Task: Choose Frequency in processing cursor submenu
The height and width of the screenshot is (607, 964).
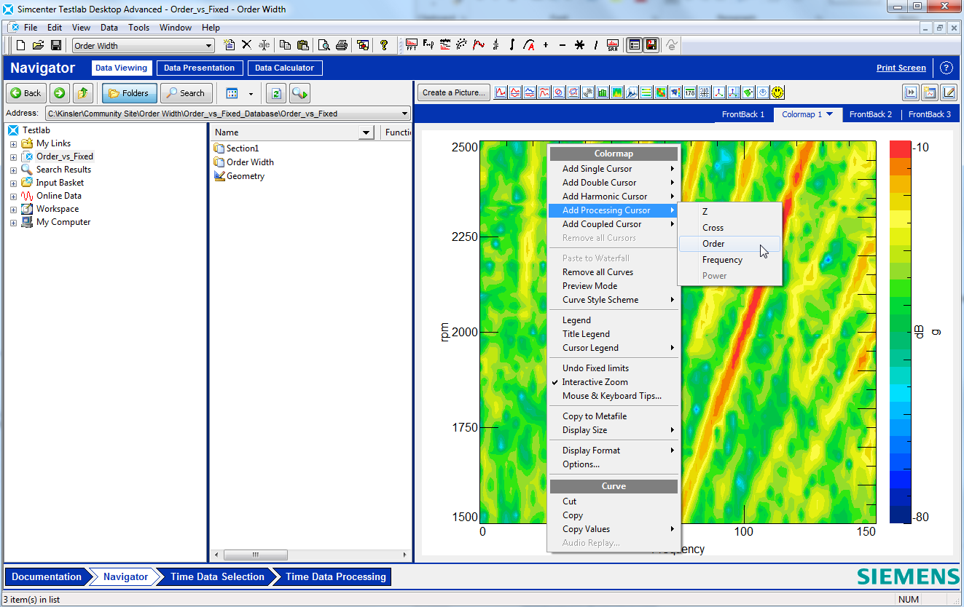Action: 729,260
